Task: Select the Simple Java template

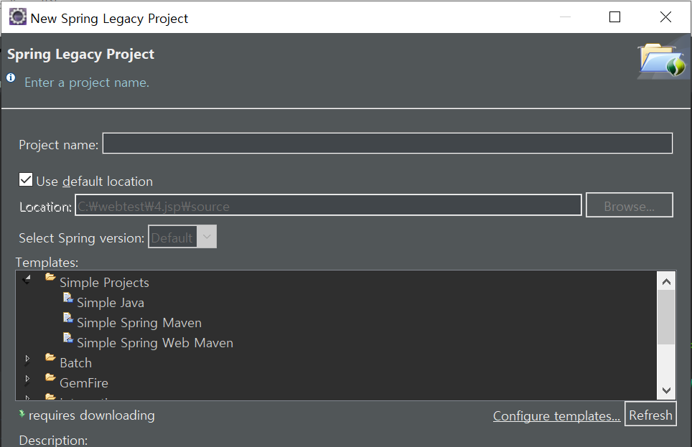Action: (111, 303)
